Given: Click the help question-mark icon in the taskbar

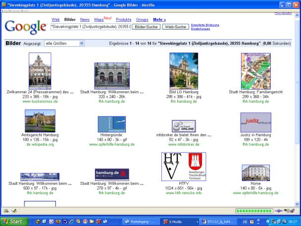Looking at the screenshot, I should click(x=251, y=222).
